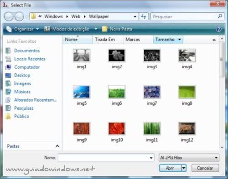Click the Imagens icon in favorites
228x179 pixels.
point(8,83)
